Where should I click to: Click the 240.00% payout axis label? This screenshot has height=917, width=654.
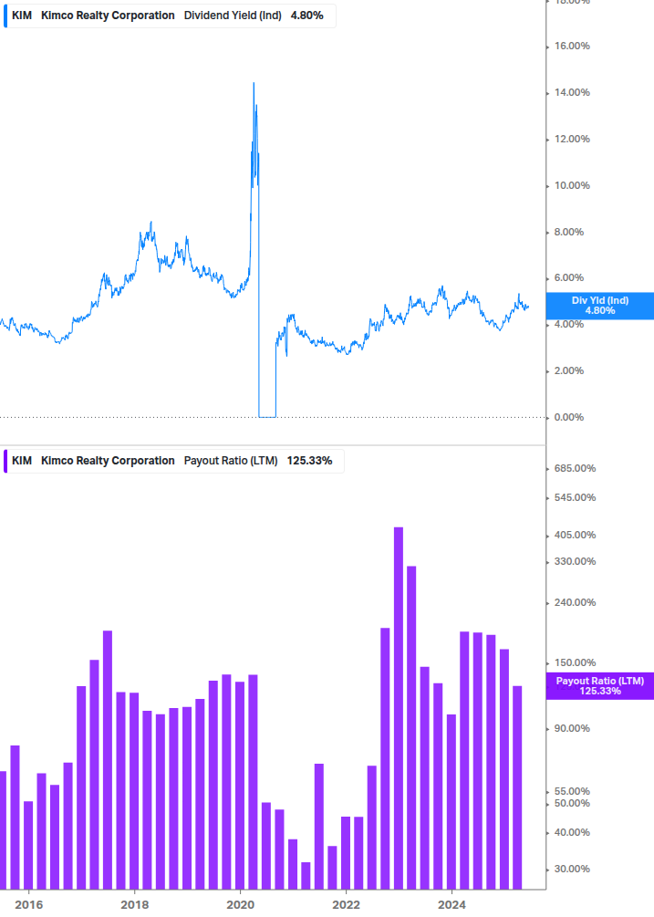click(575, 602)
